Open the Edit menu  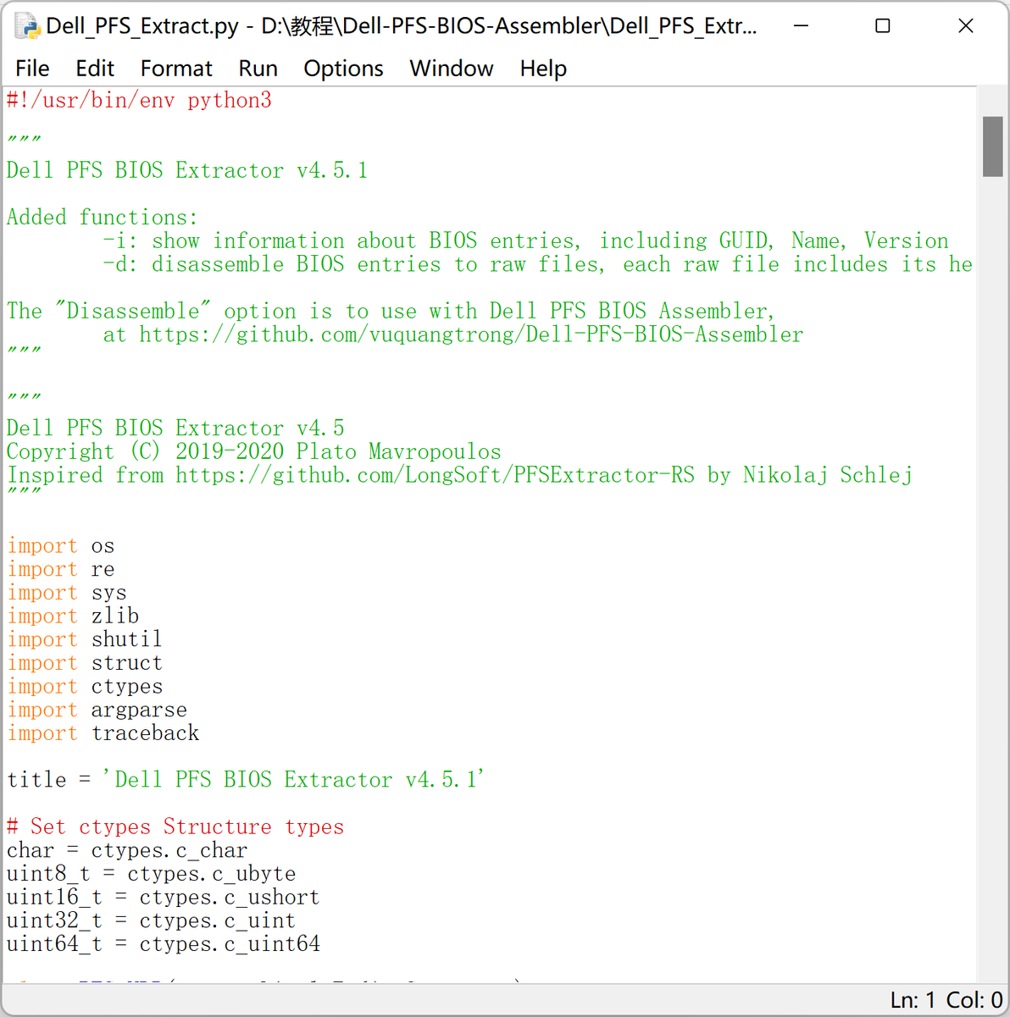click(95, 68)
